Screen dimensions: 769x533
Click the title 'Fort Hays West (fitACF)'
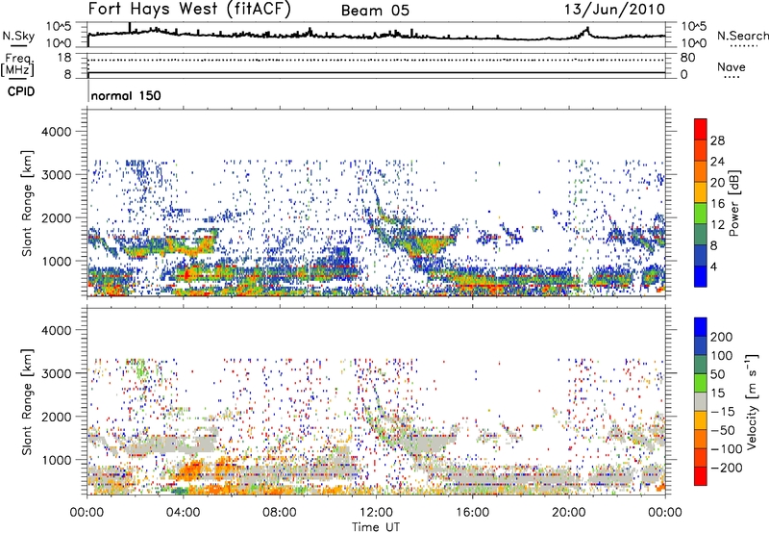[188, 10]
